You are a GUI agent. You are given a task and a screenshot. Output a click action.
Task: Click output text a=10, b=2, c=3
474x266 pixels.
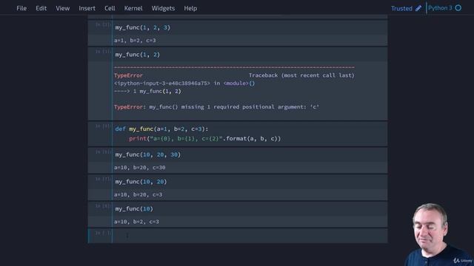(x=136, y=222)
